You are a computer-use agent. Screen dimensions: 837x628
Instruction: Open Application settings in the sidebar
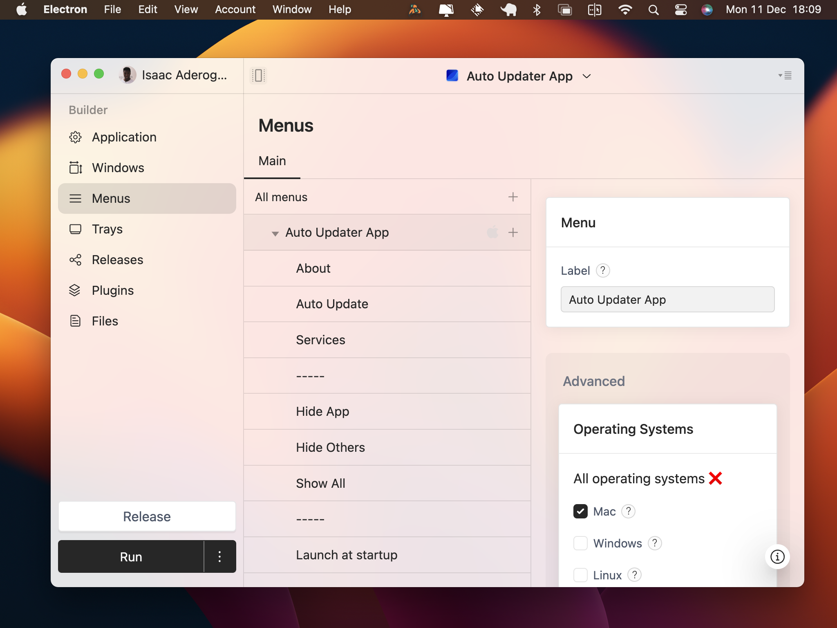click(x=124, y=137)
